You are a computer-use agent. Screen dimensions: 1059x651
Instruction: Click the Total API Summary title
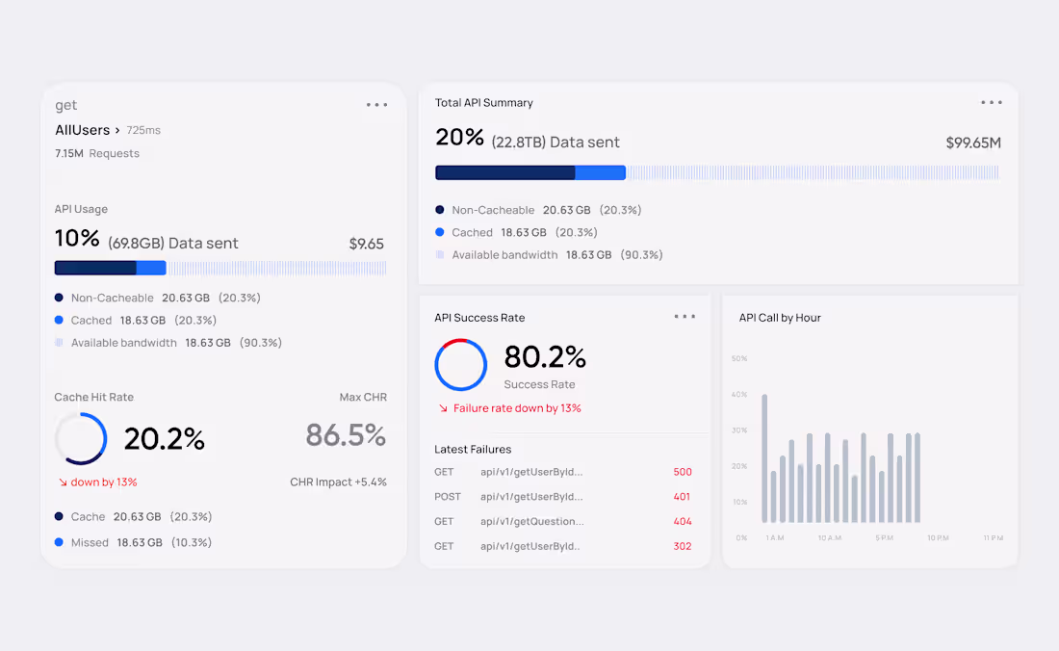click(484, 103)
